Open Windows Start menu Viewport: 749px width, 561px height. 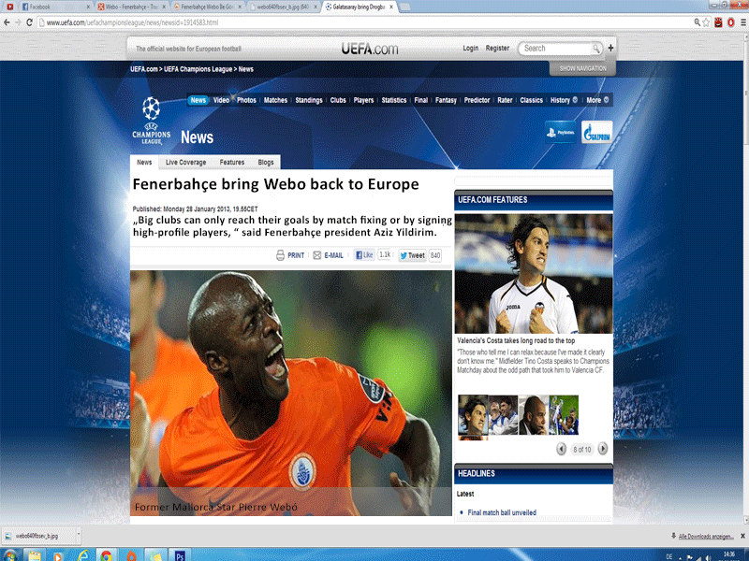(10, 555)
